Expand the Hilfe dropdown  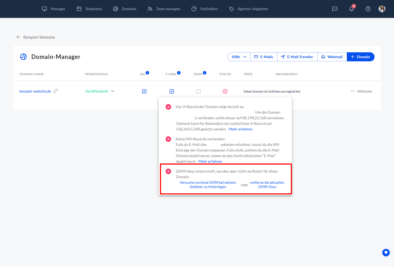[x=239, y=57]
